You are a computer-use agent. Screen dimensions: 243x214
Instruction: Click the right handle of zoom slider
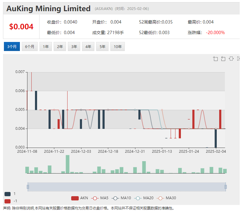tap(226, 187)
